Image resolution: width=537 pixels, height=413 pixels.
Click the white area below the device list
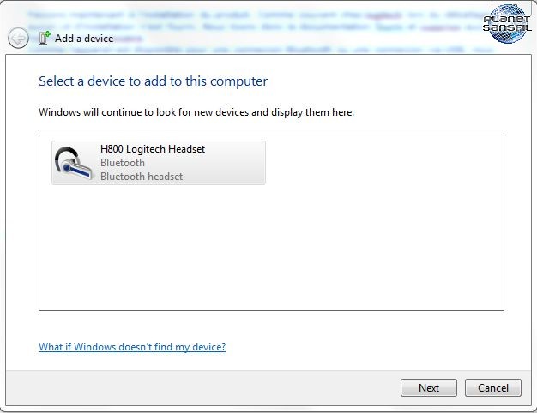coord(271,326)
